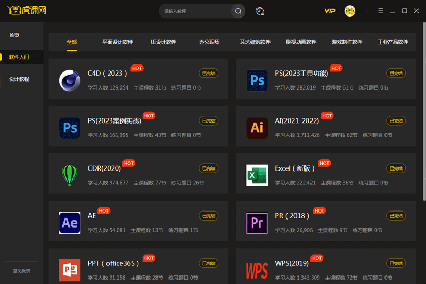Image resolution: width=426 pixels, height=284 pixels.
Task: Go to 首页 in sidebar
Action: 14,35
